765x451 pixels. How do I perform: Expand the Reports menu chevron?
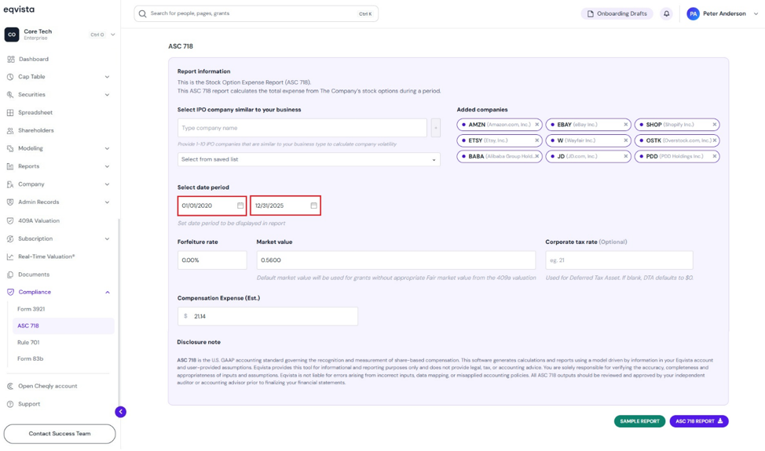(107, 166)
